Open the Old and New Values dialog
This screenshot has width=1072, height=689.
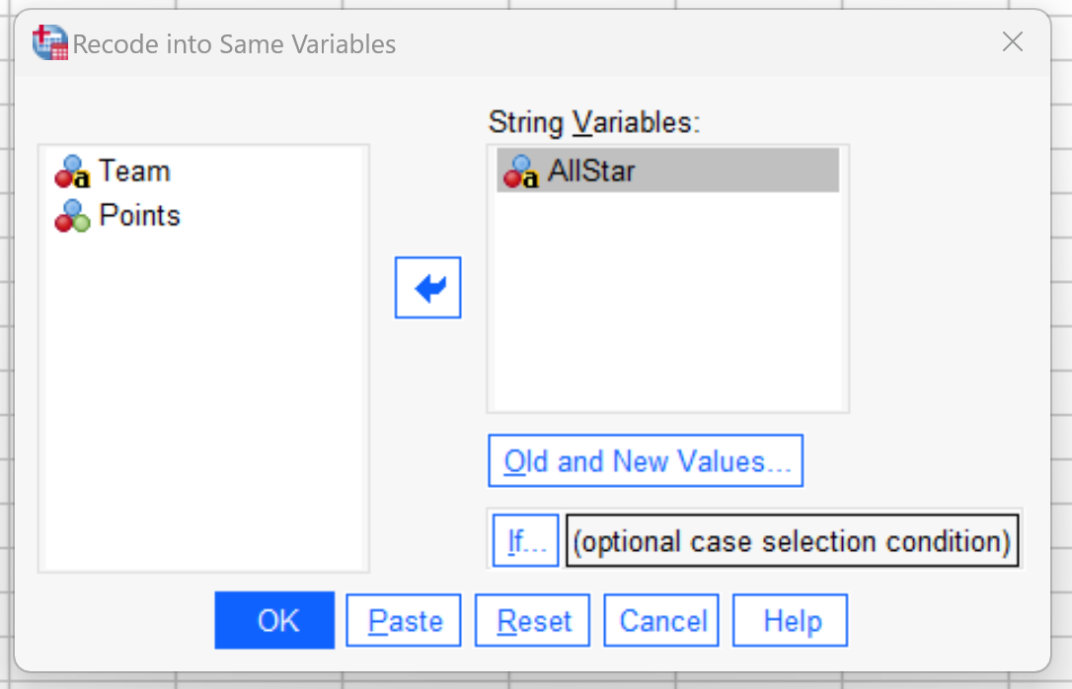pos(646,460)
